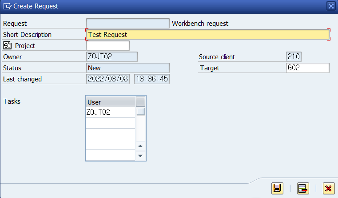Click the Request number field

tap(128, 23)
